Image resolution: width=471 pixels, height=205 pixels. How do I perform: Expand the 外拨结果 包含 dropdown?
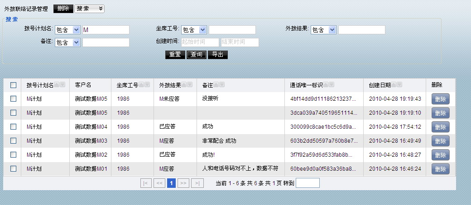[x=324, y=30]
